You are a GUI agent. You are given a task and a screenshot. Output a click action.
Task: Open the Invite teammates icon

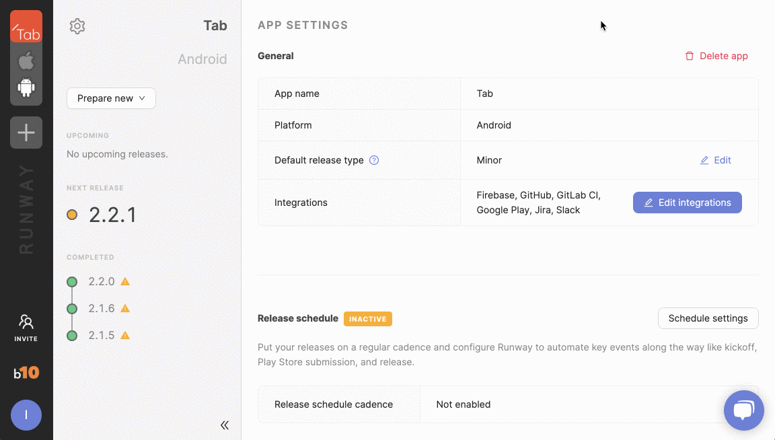(x=26, y=328)
